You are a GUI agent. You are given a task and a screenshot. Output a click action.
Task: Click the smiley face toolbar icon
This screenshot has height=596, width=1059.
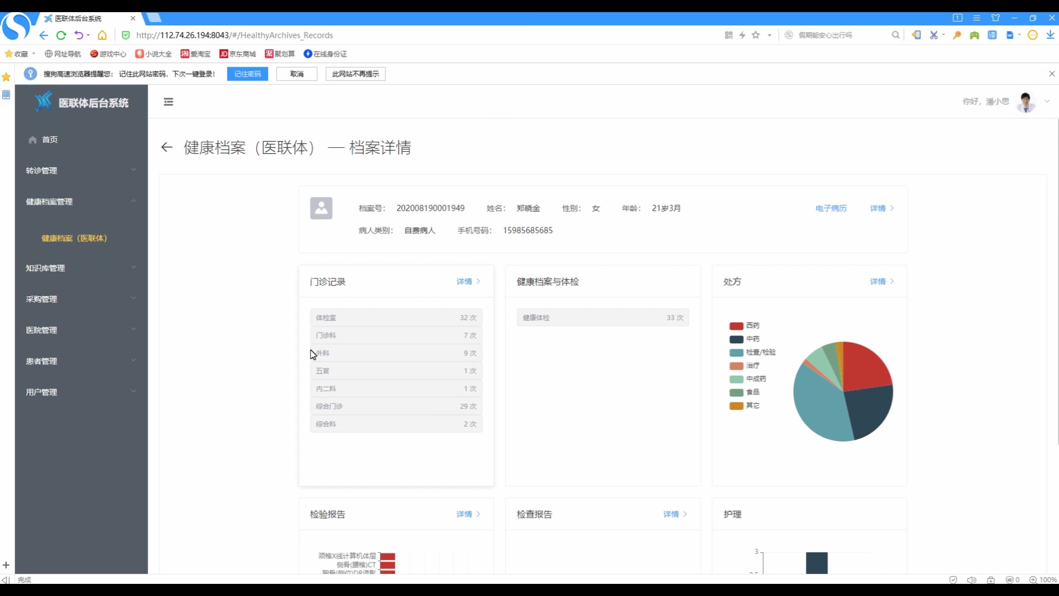pos(1033,35)
